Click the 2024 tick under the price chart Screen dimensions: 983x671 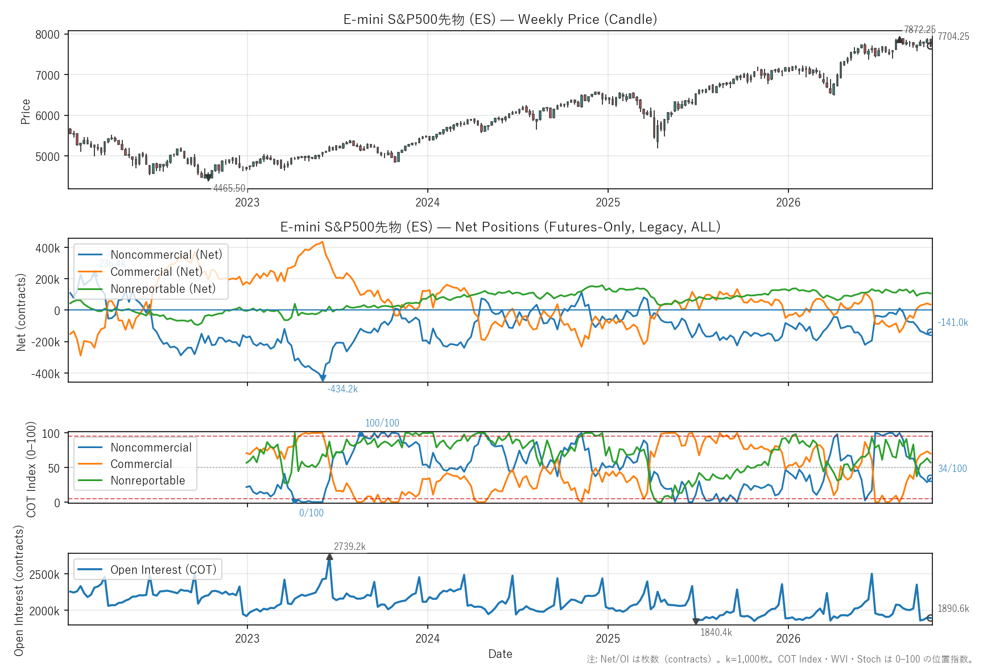pyautogui.click(x=427, y=202)
